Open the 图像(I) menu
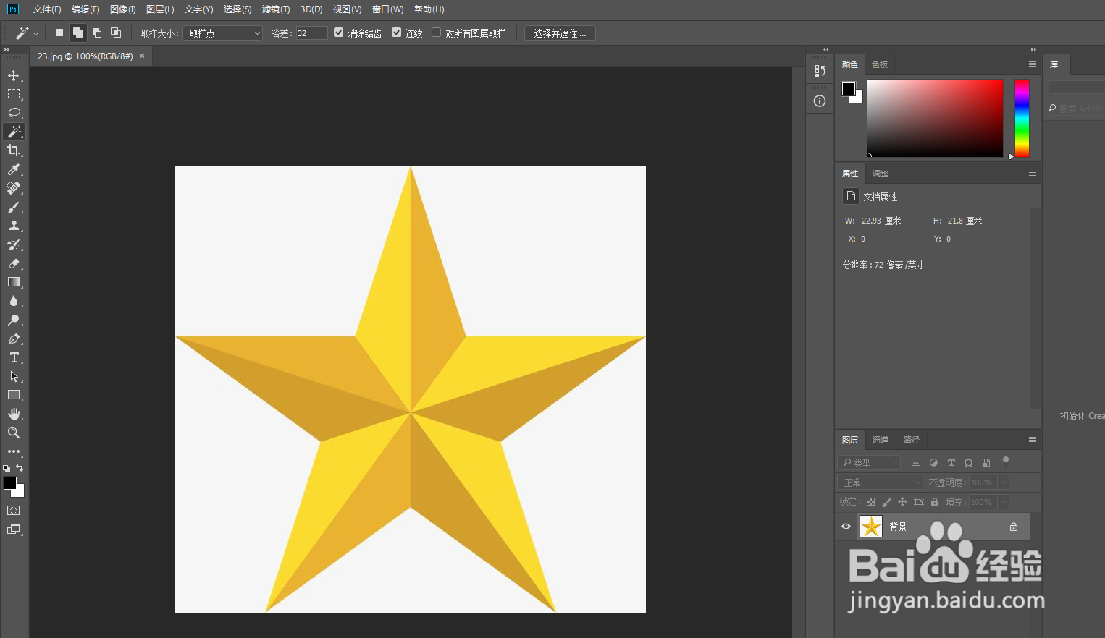 123,9
